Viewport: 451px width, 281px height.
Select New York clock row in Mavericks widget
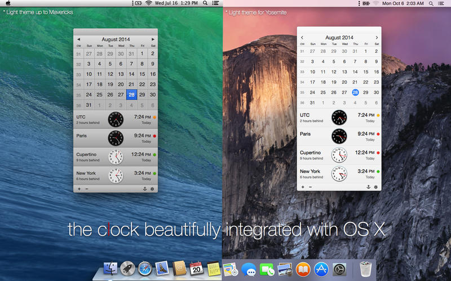116,176
